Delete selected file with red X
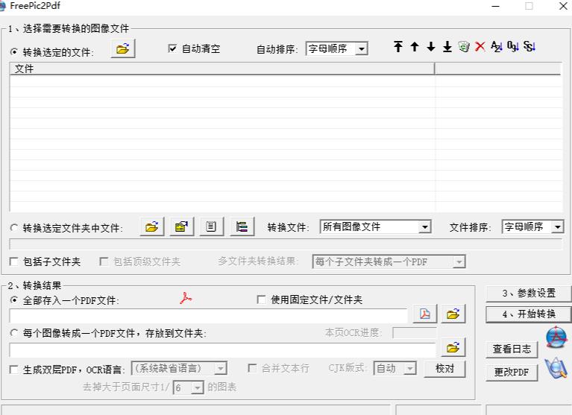The height and width of the screenshot is (415, 572). pos(480,47)
